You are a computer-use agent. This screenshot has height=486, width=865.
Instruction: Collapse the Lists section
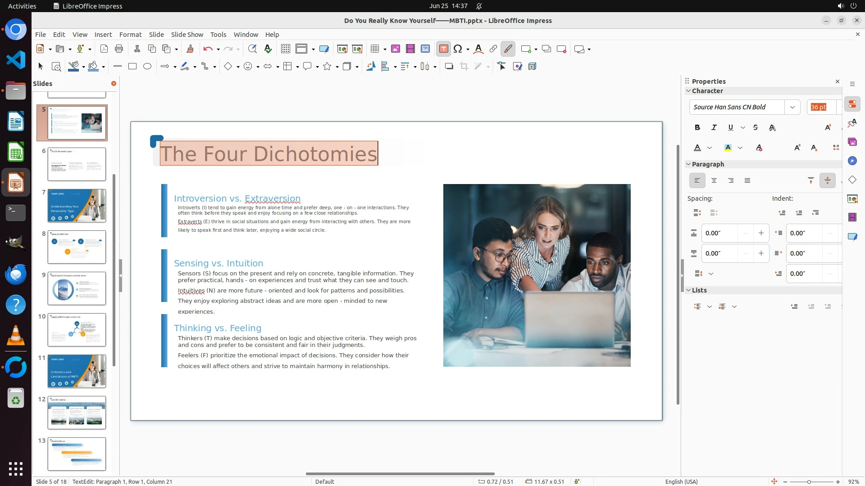click(x=688, y=290)
